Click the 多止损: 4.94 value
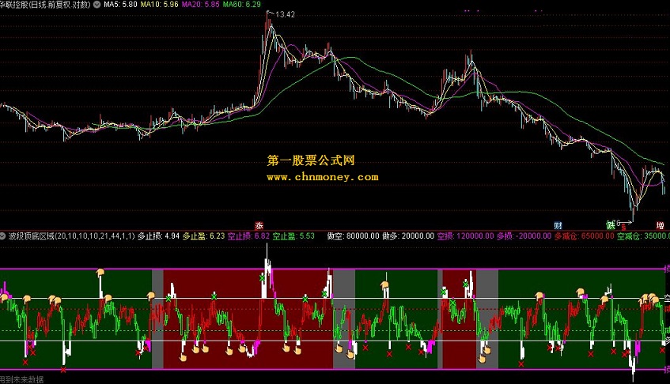Viewport: 670px width, 384px height. coord(158,236)
